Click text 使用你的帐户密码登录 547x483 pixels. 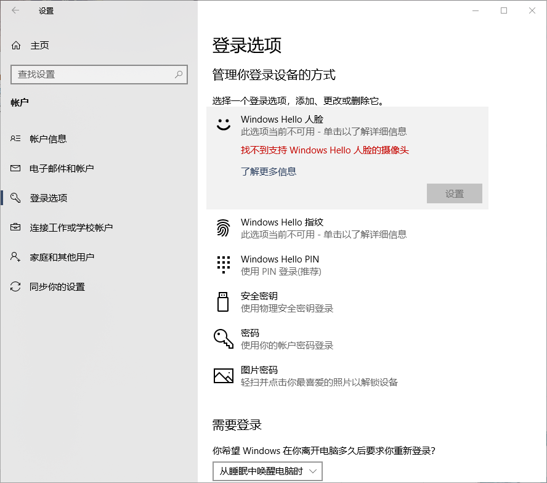[x=287, y=346]
